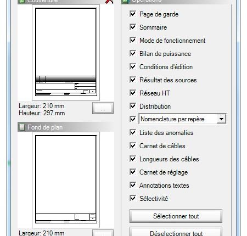The width and height of the screenshot is (247, 236).
Task: Click Sélectionner tout button
Action: pyautogui.click(x=176, y=216)
